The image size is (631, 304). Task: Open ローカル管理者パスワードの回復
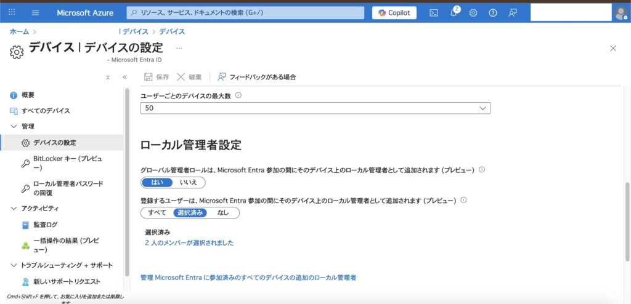tap(68, 188)
